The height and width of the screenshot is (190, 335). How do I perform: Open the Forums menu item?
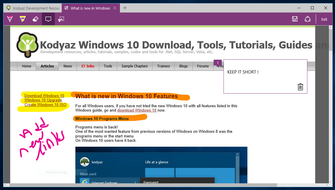tap(203, 66)
